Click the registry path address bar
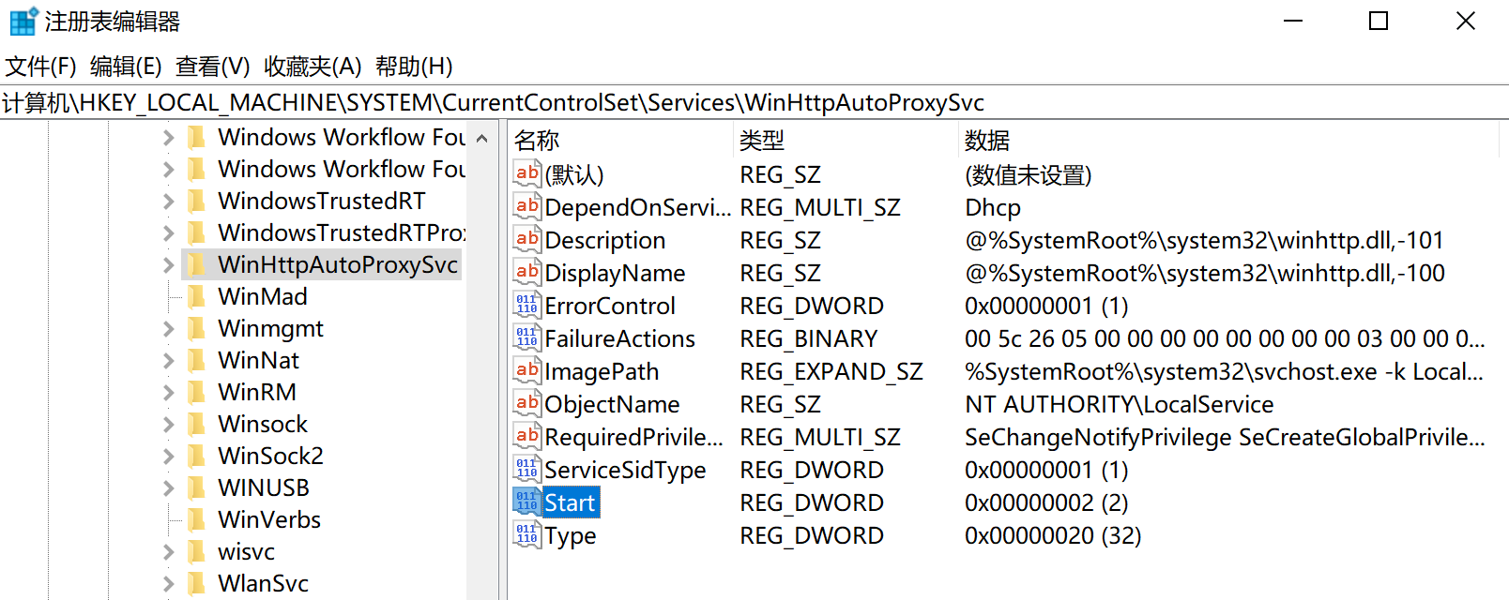Screen dimensions: 1509x600 point(751,102)
